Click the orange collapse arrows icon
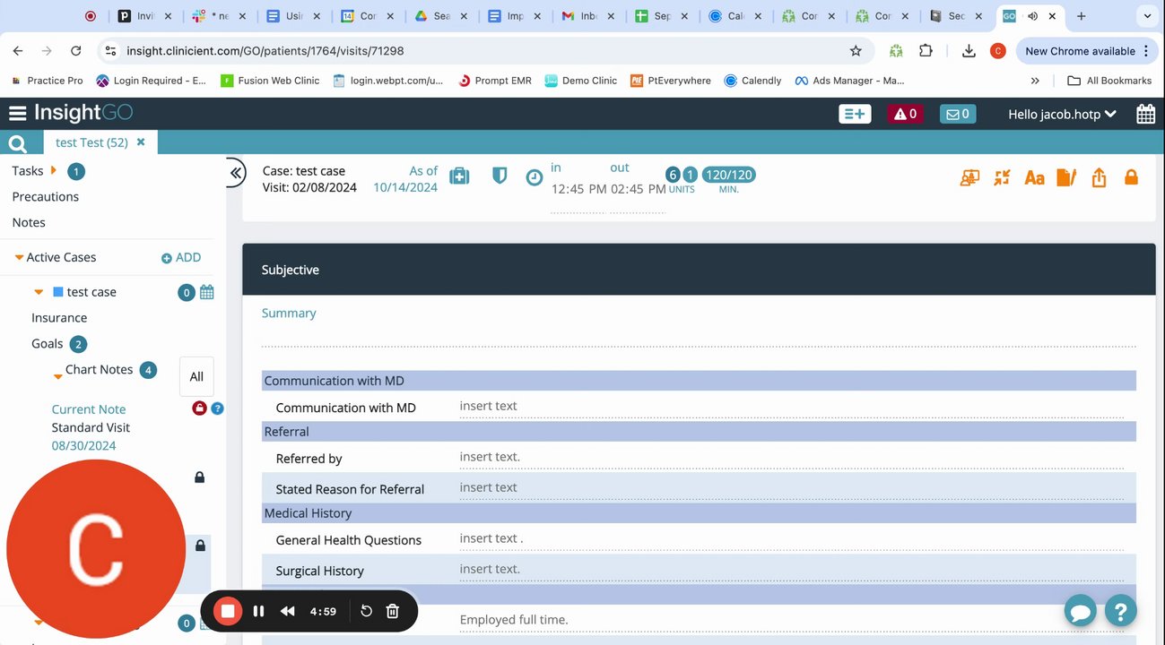 point(1002,177)
